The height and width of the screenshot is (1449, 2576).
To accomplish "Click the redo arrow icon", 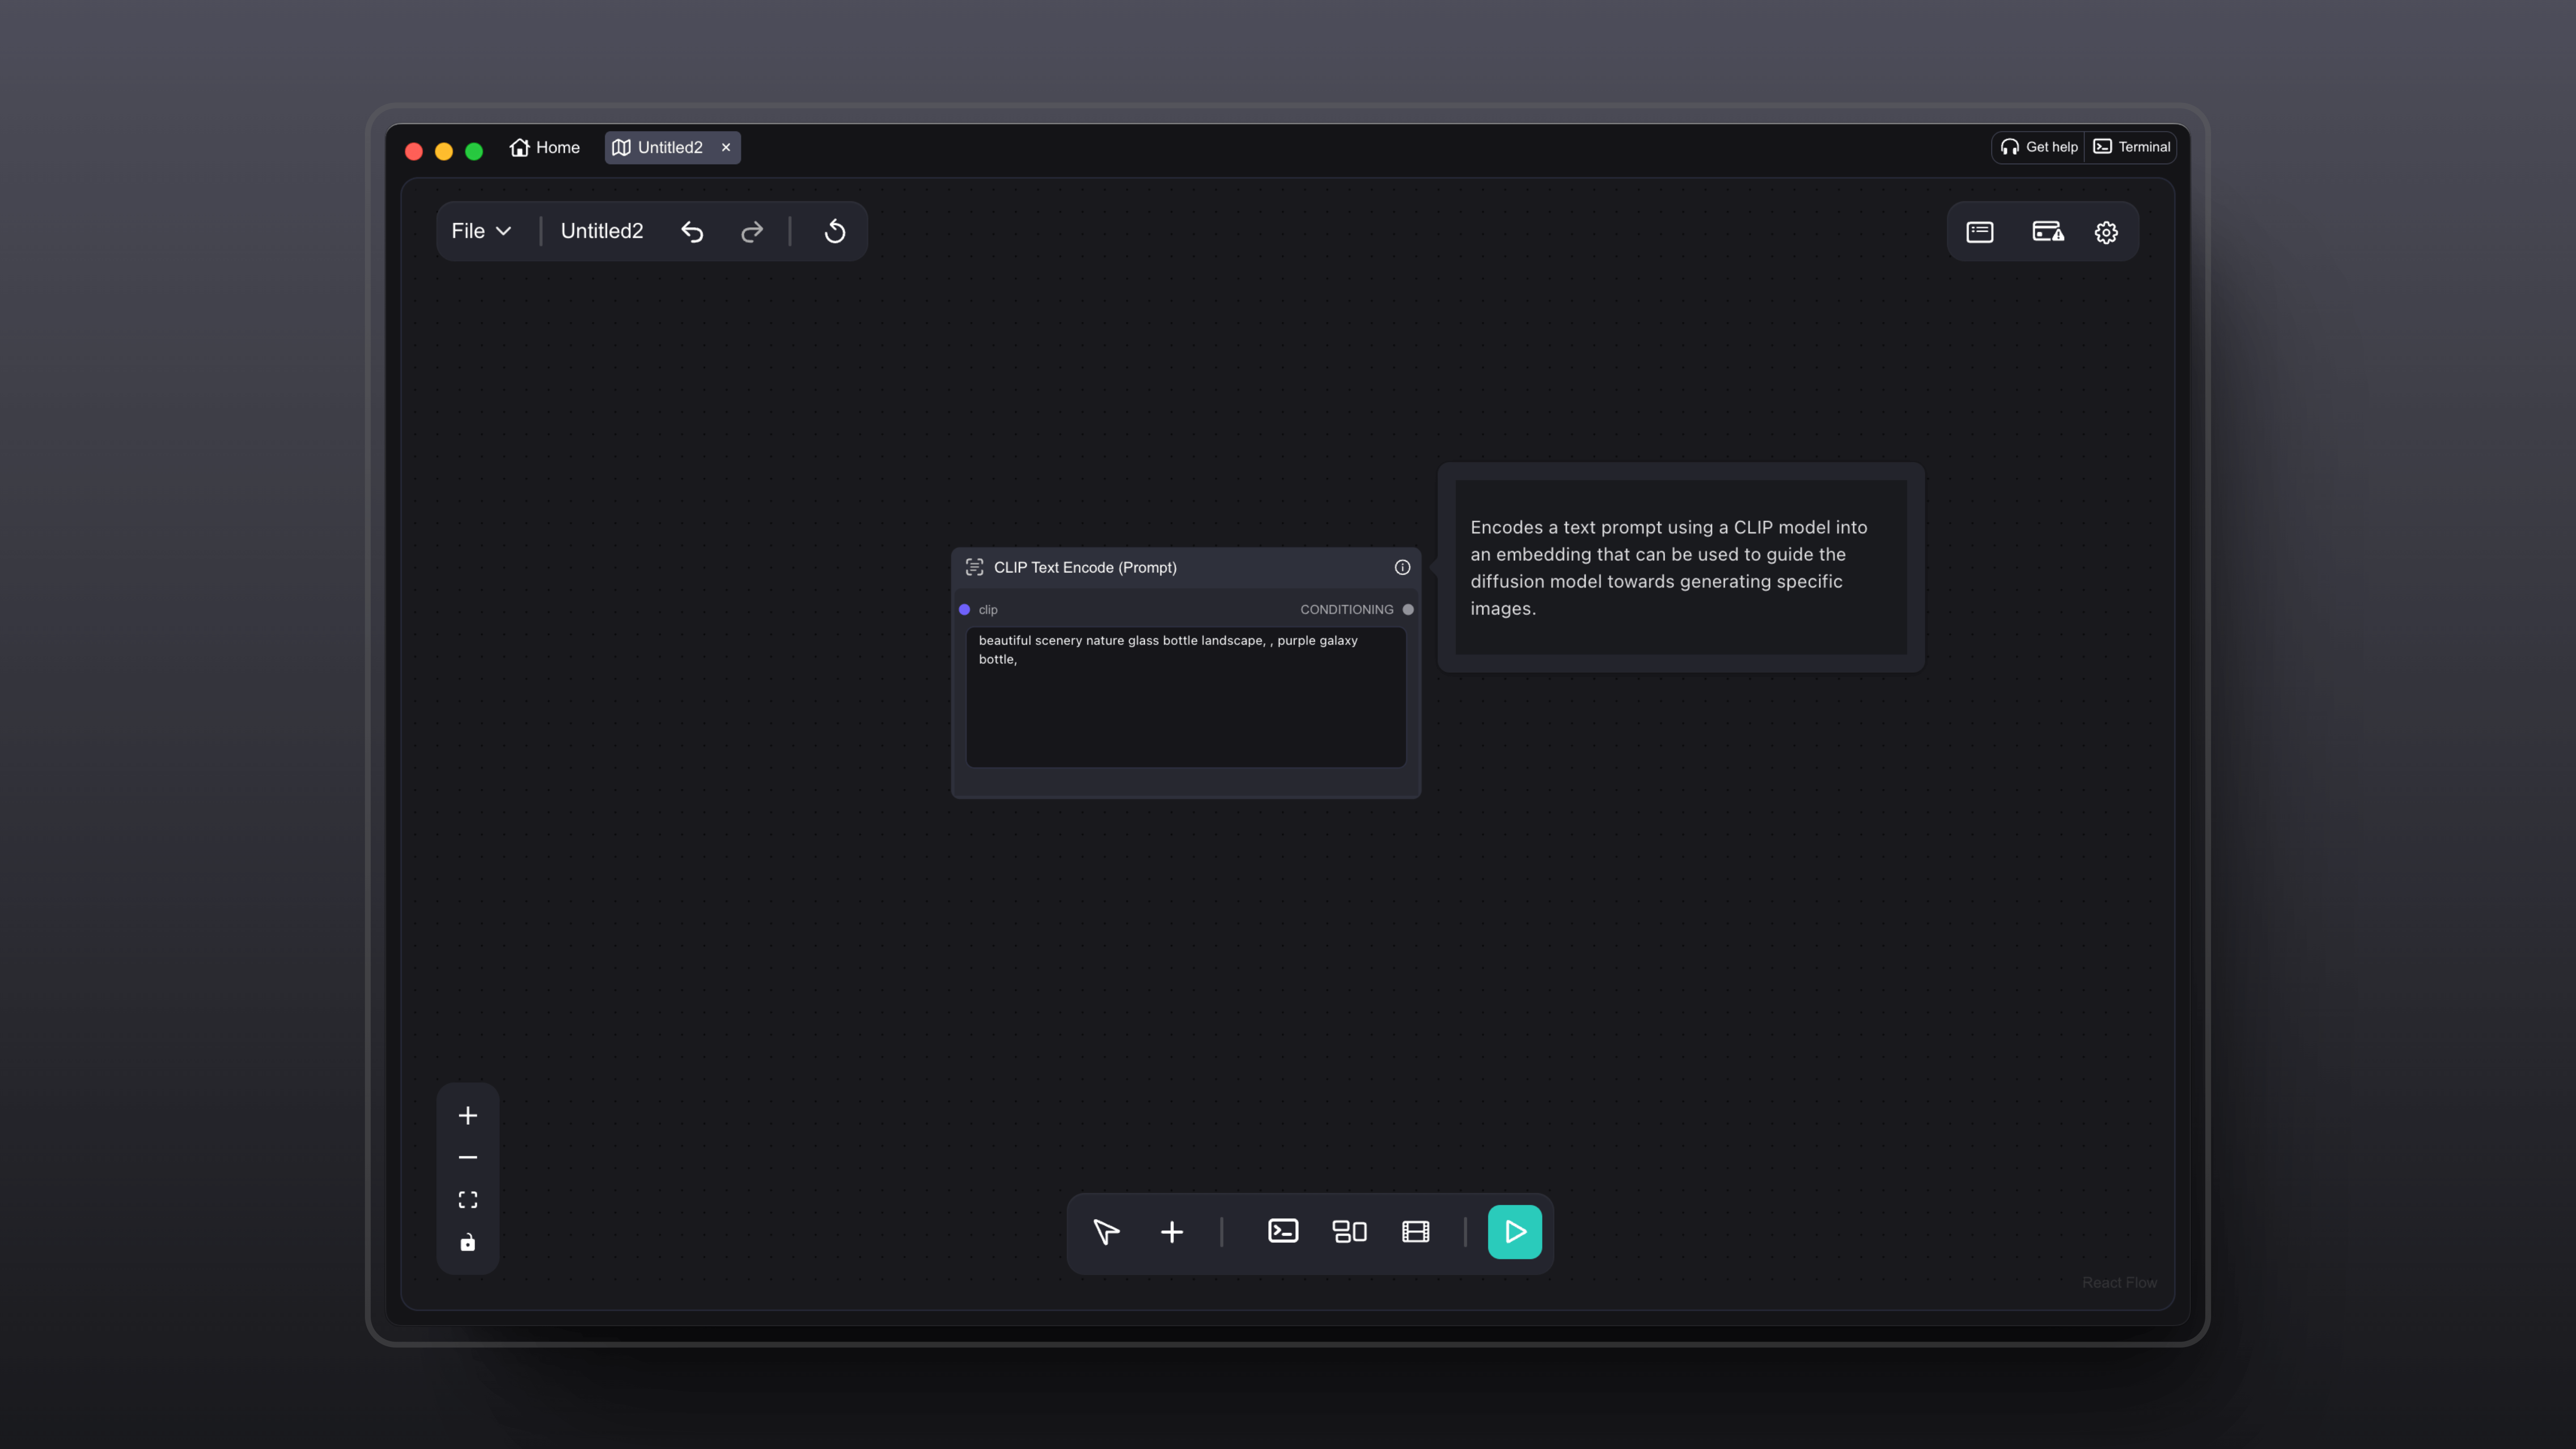I will click(x=752, y=232).
